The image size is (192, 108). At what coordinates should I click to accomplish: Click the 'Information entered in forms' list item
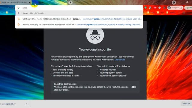tap(66, 76)
